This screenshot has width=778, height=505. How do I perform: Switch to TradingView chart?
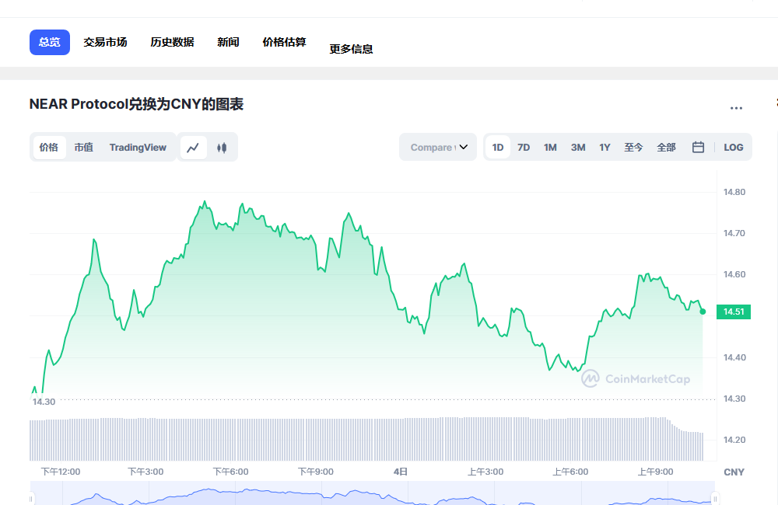pyautogui.click(x=138, y=147)
